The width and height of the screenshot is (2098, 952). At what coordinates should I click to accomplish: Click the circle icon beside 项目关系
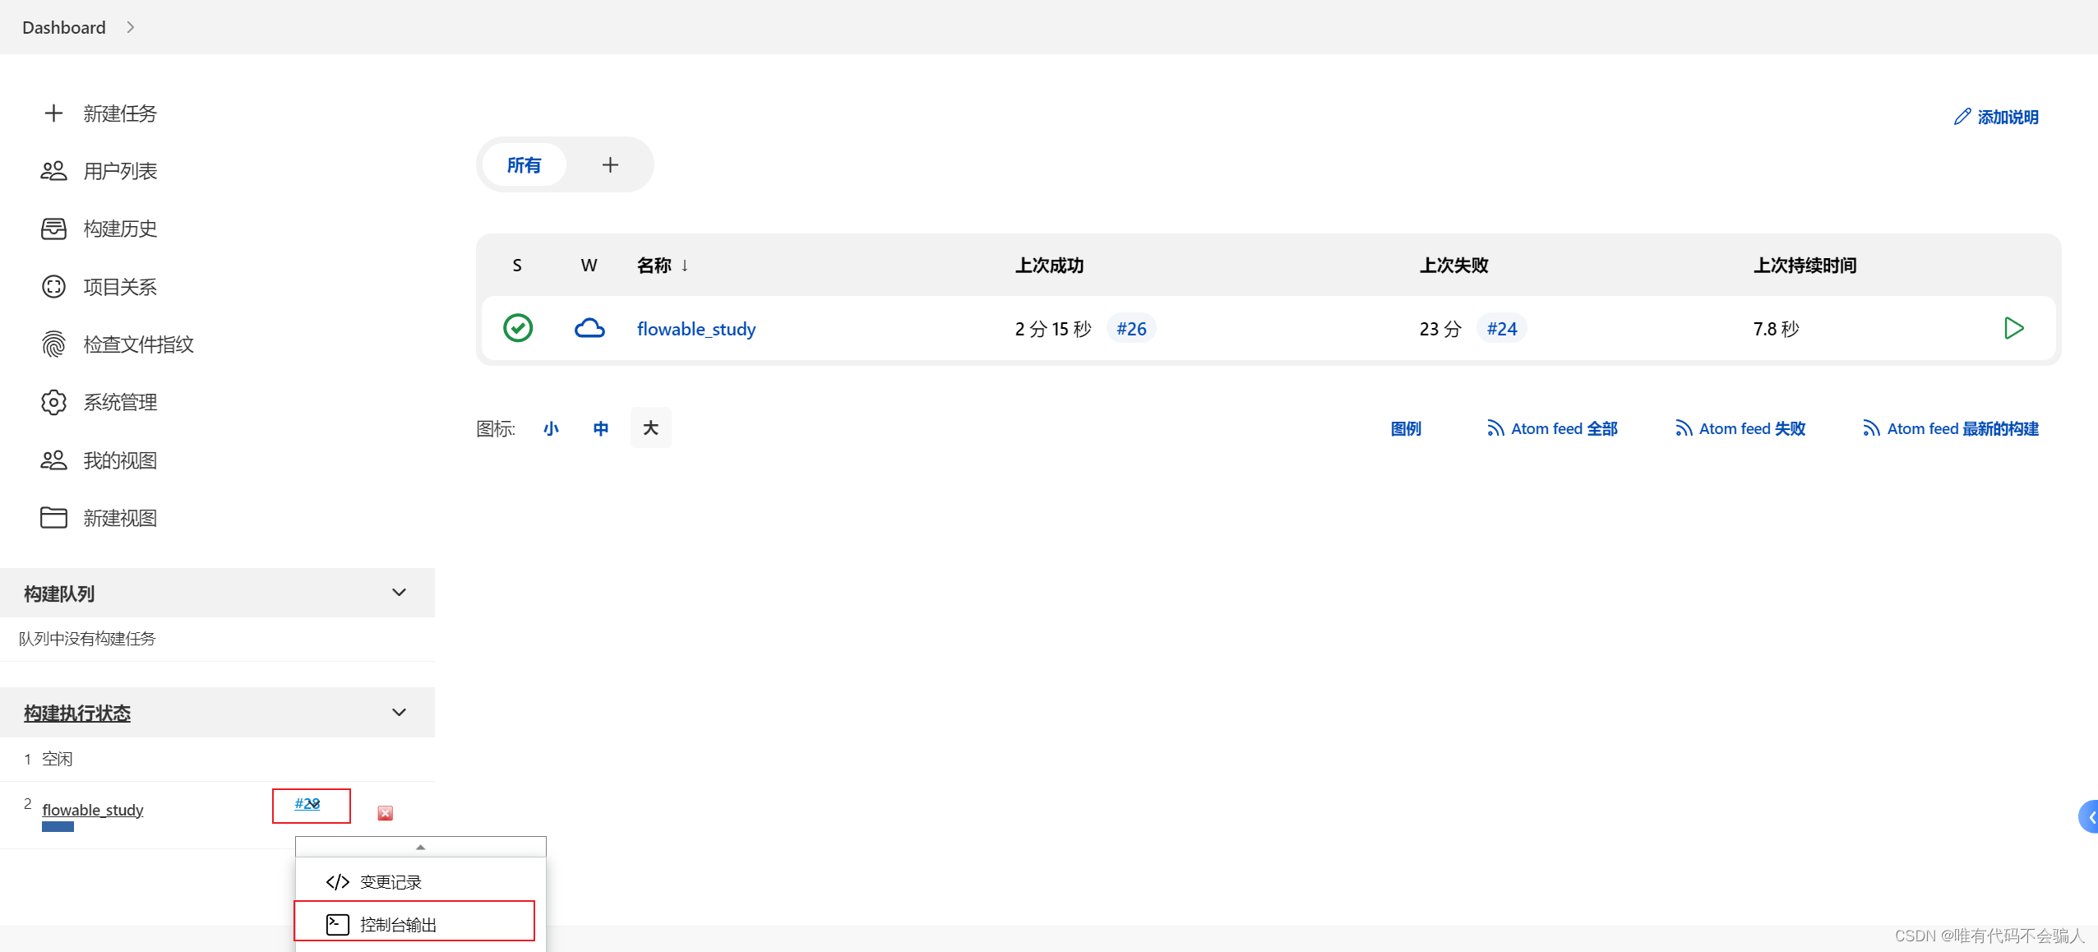pyautogui.click(x=53, y=287)
